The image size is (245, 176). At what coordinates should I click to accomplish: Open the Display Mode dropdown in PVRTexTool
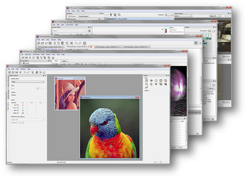coord(28,81)
